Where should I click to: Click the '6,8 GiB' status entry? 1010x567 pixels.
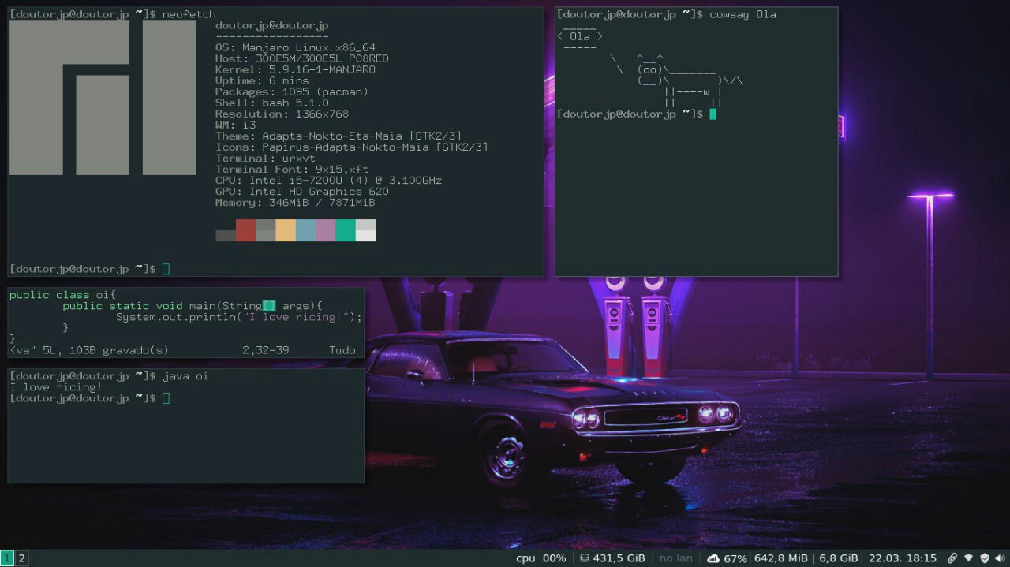click(x=839, y=558)
